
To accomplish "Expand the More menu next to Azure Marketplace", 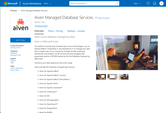I will tap(47, 4).
